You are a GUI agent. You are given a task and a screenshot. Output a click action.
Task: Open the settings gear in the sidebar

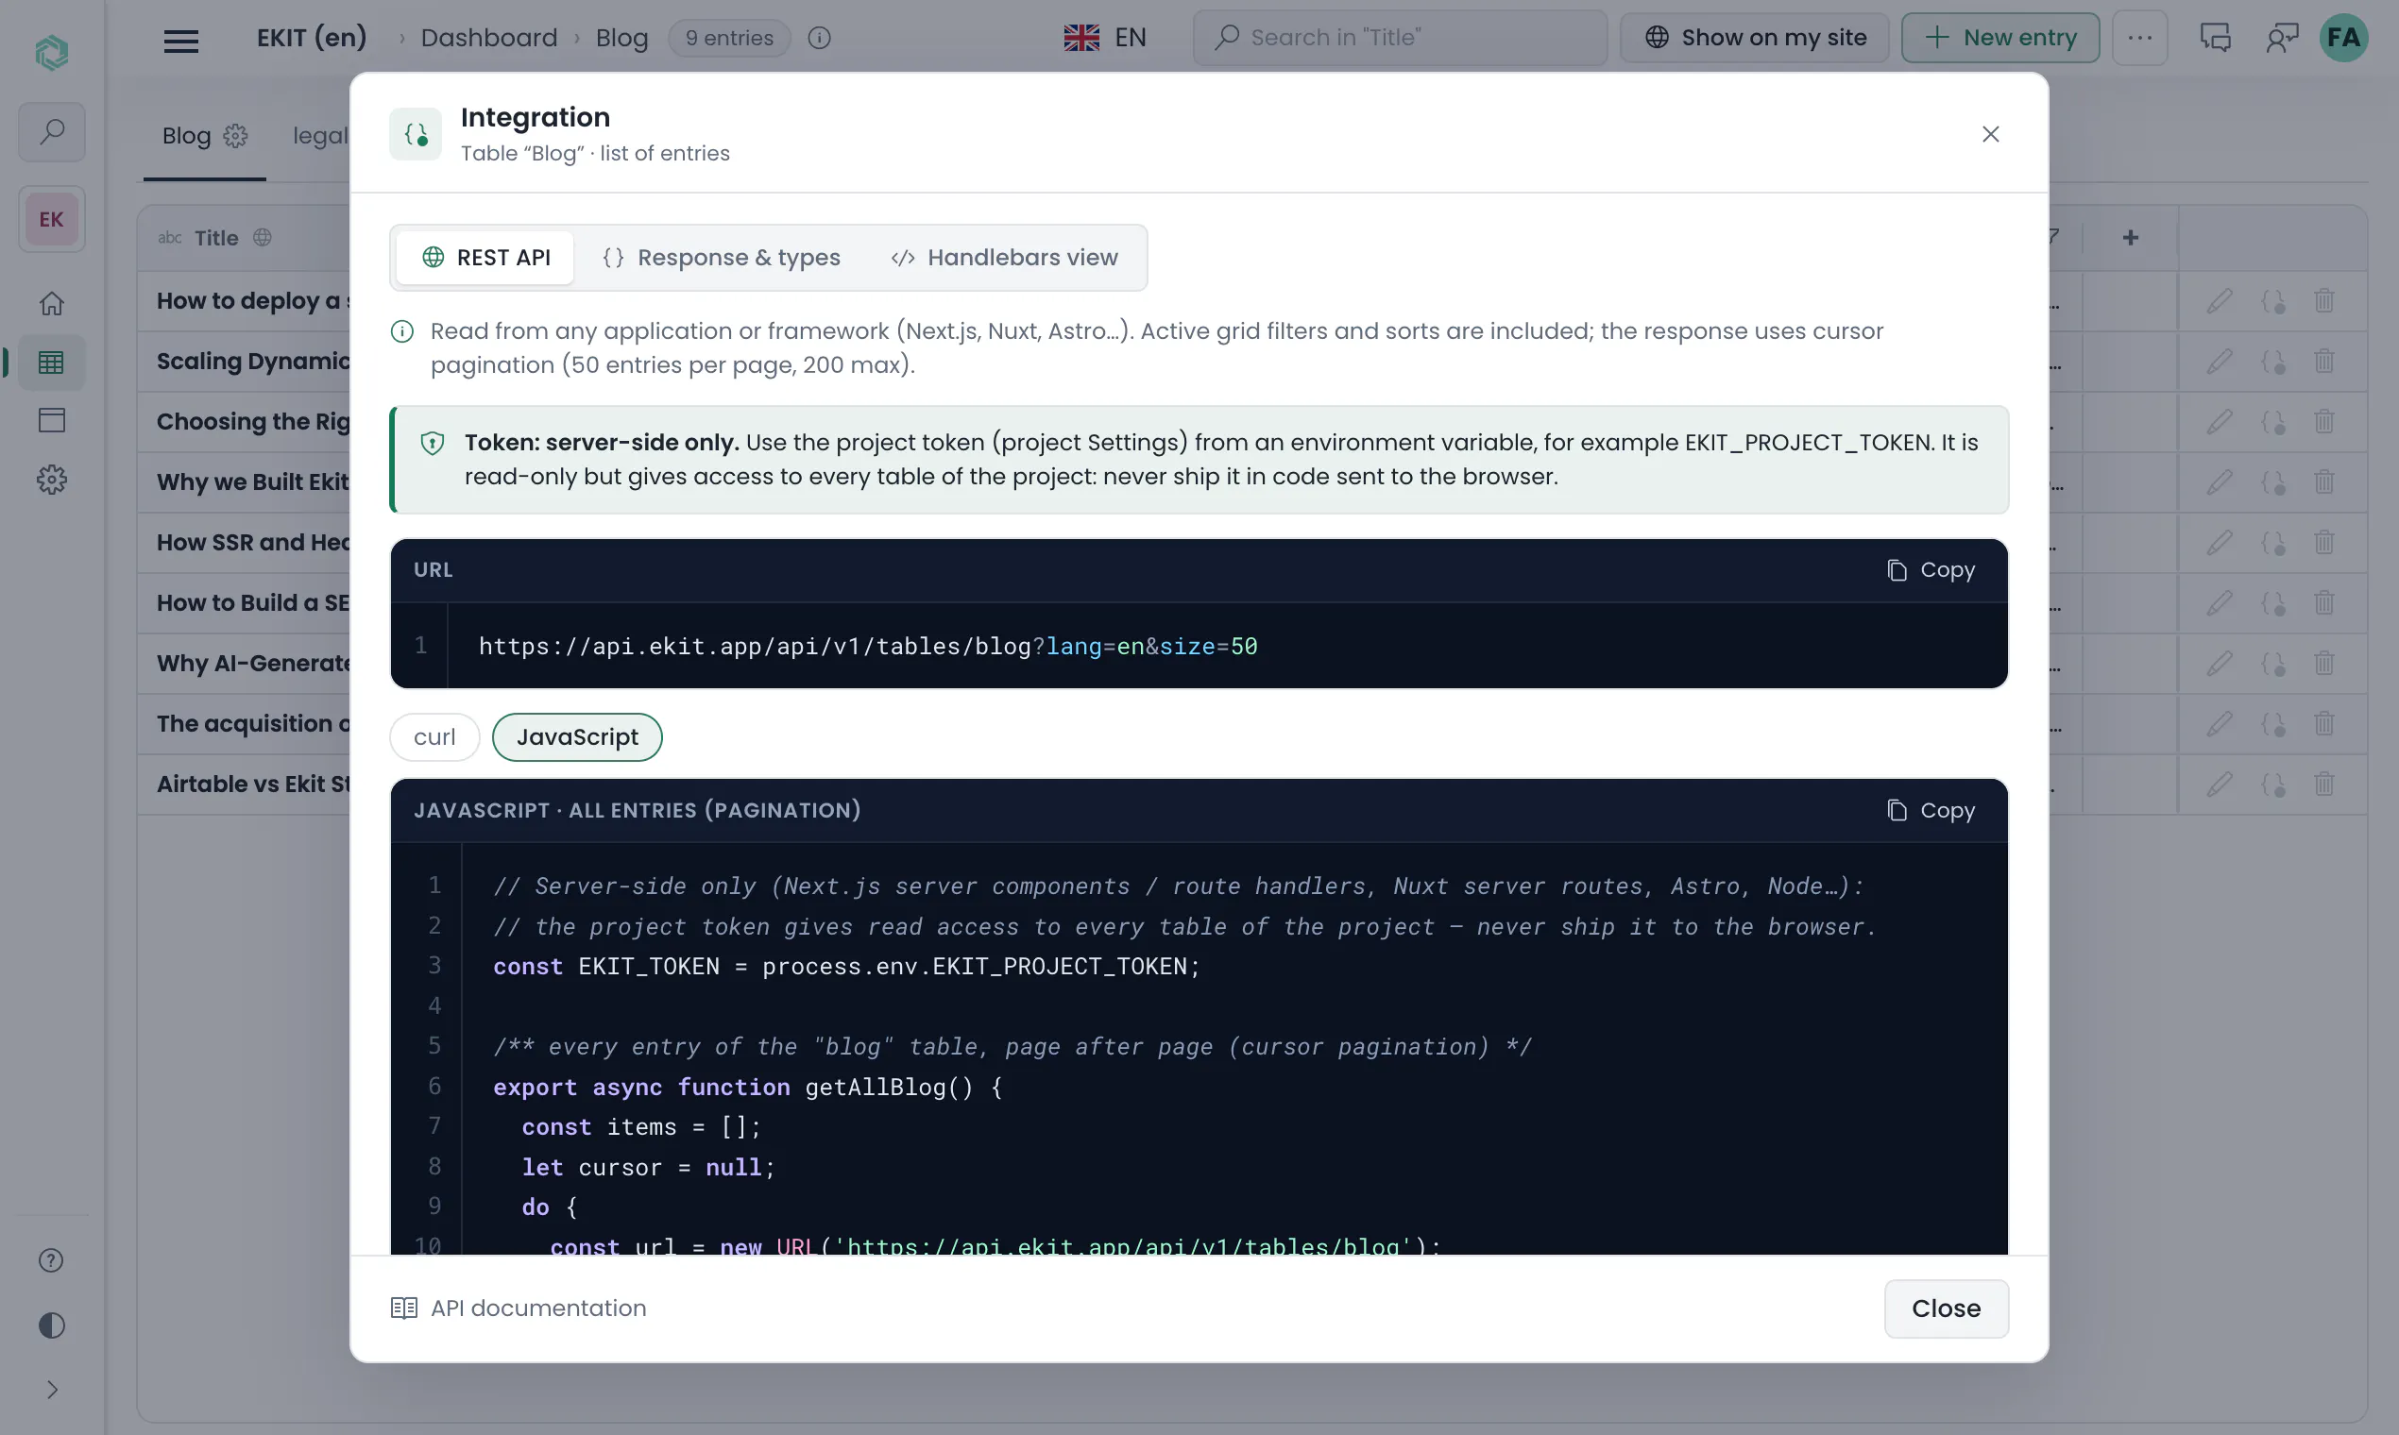[51, 480]
